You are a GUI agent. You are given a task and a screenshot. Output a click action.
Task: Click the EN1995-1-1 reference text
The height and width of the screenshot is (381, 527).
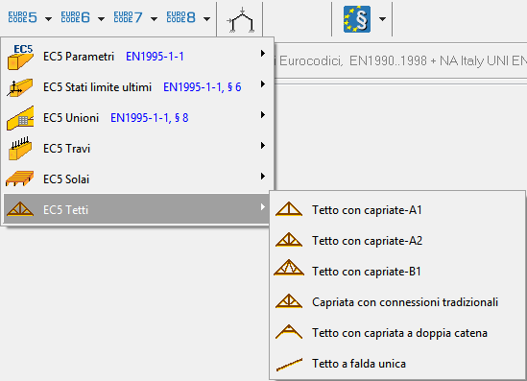(155, 57)
